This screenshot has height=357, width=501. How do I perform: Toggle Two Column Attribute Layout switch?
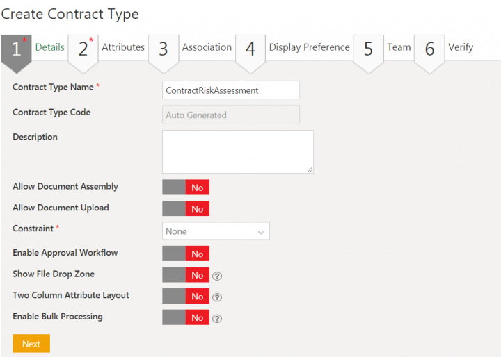(x=186, y=296)
